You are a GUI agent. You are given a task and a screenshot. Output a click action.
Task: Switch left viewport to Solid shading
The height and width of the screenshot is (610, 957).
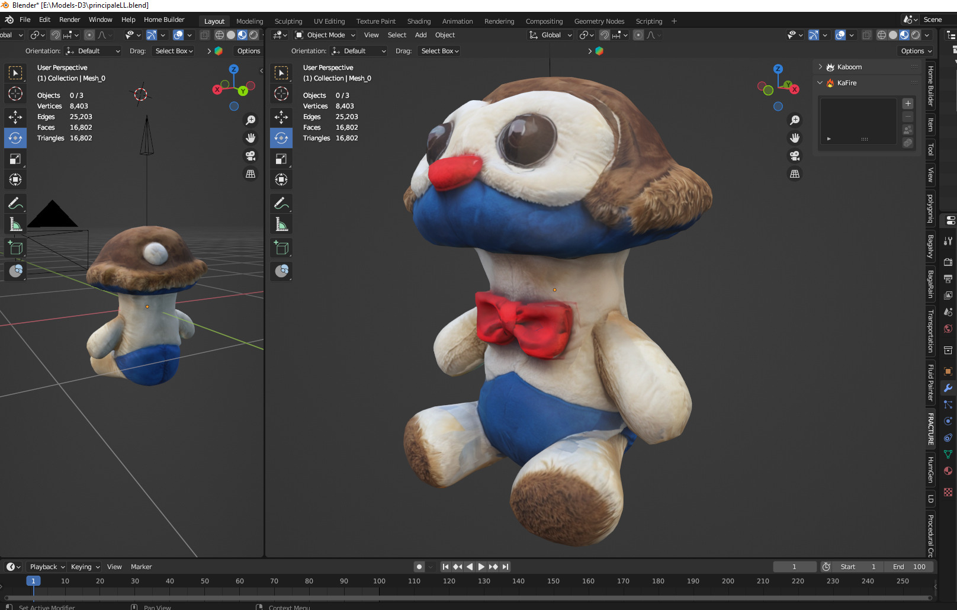(231, 35)
